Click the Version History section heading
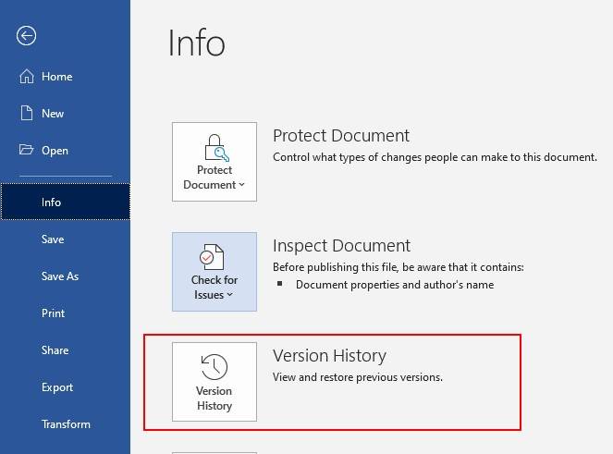613x454 pixels. coord(329,356)
